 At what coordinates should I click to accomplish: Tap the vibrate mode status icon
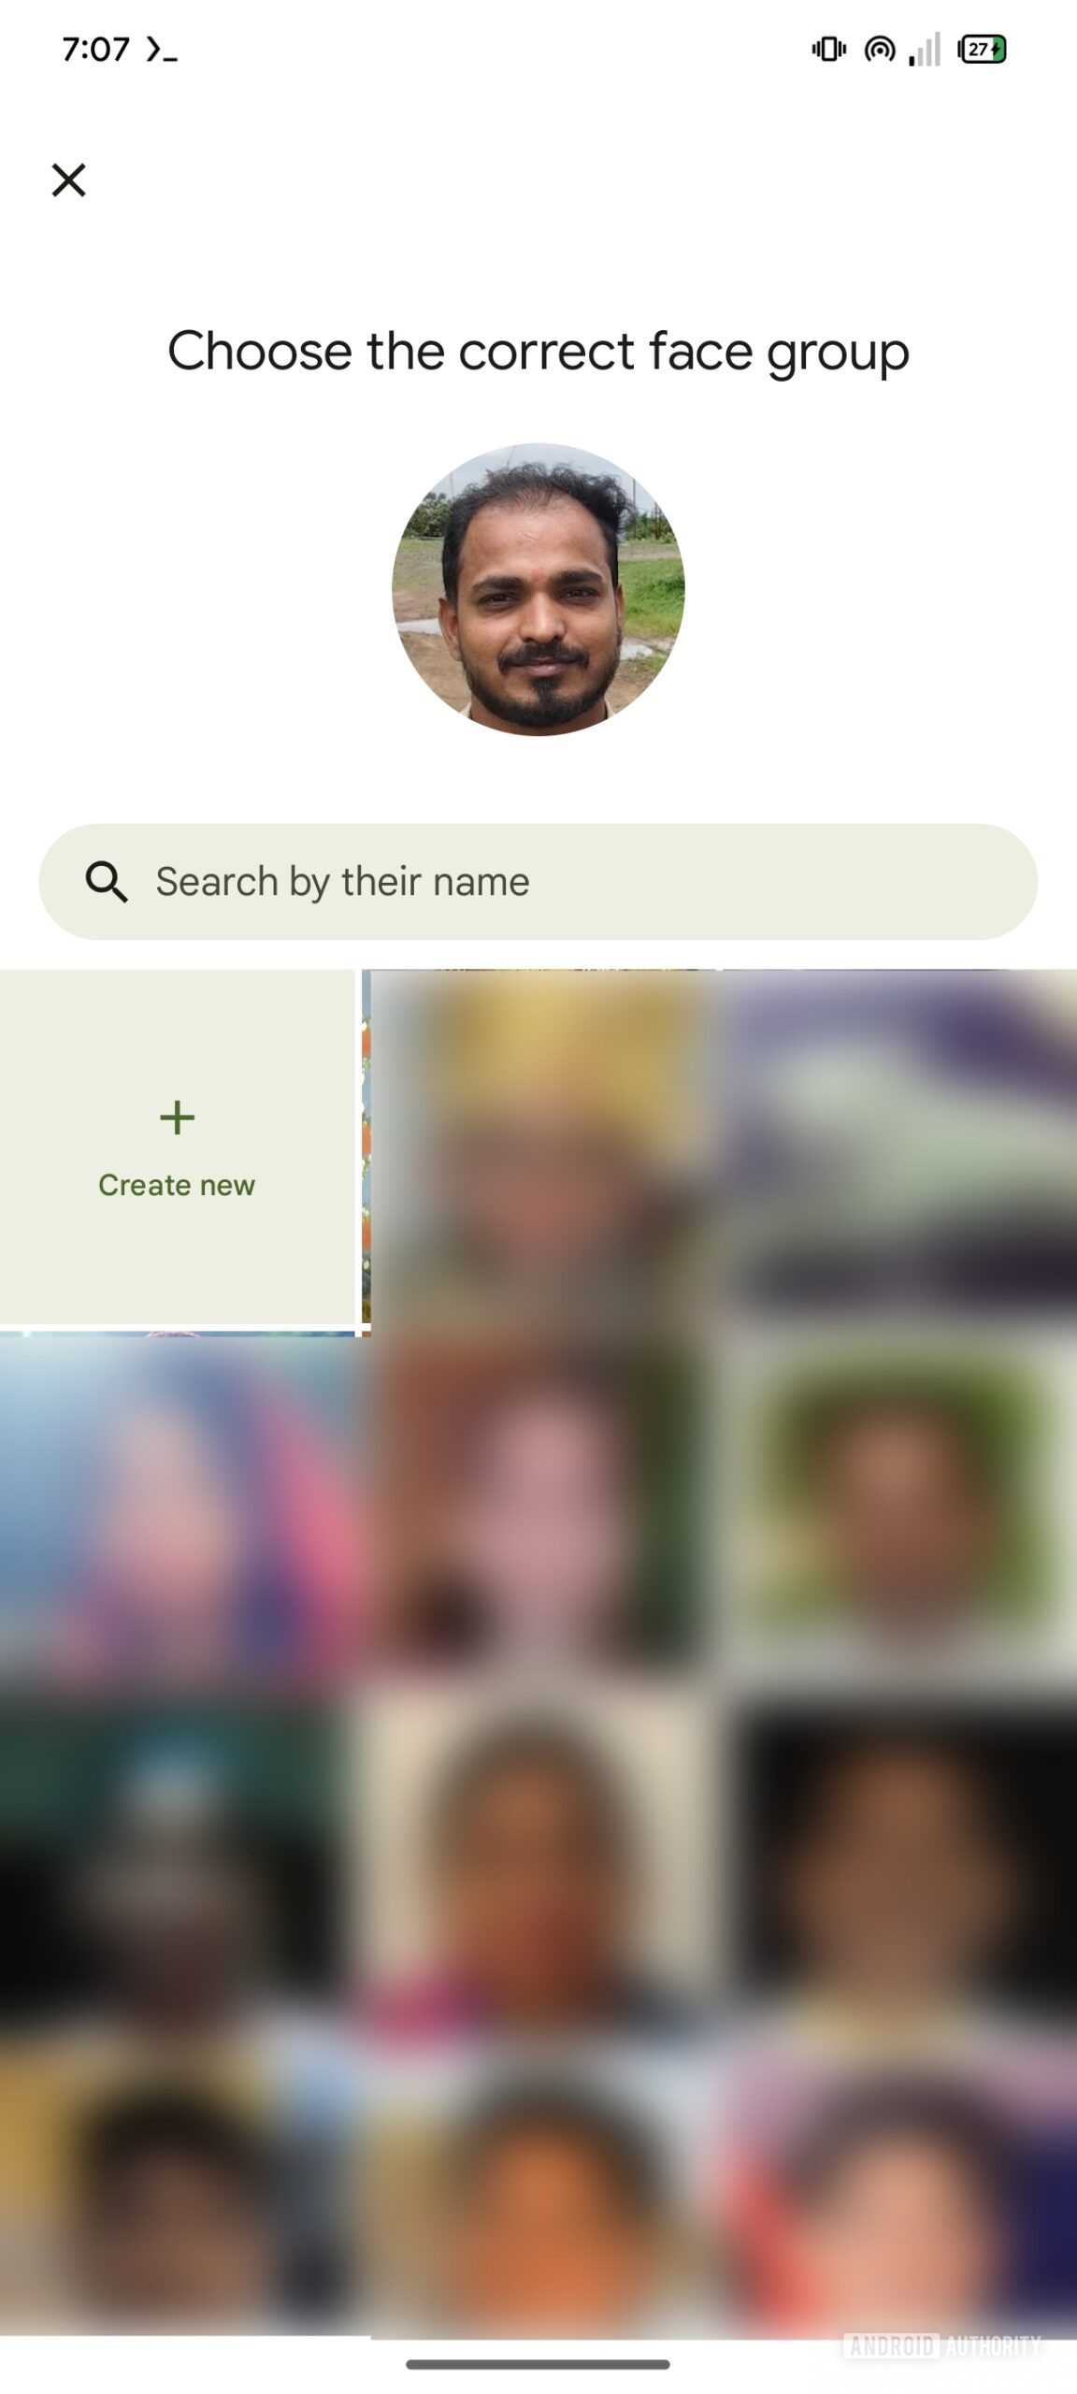pyautogui.click(x=828, y=49)
